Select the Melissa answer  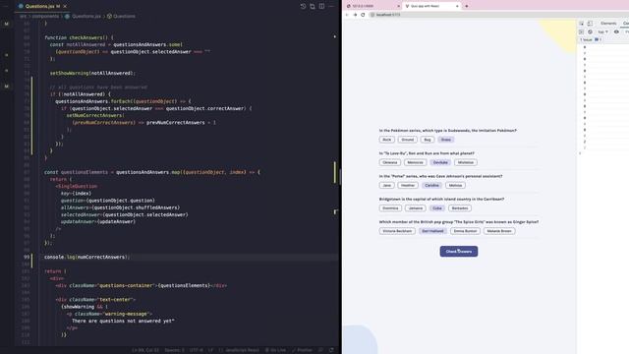click(x=455, y=186)
